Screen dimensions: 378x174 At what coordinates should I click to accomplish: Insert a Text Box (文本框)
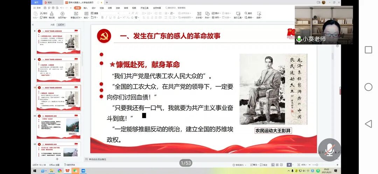(x=199, y=14)
